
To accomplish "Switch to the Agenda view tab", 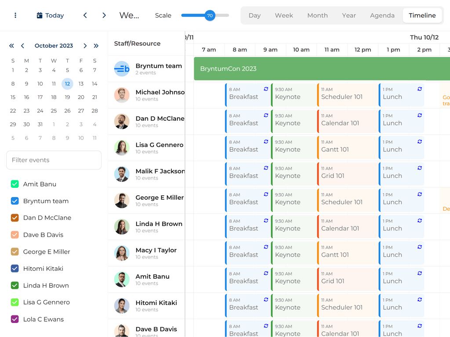I will click(x=382, y=15).
